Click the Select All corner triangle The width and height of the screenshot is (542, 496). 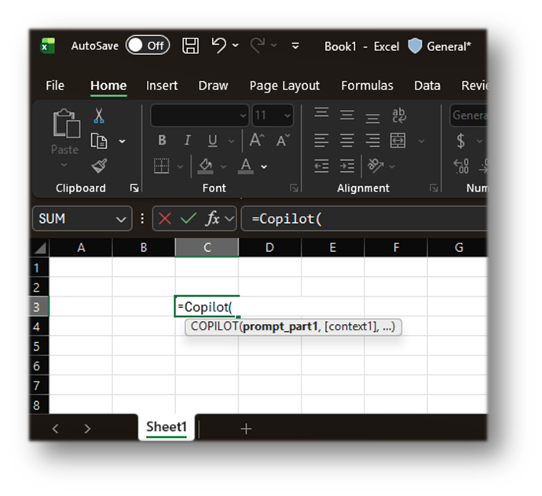point(40,248)
